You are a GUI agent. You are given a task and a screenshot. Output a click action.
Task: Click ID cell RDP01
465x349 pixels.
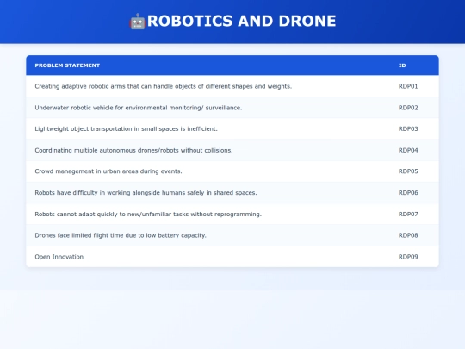tap(408, 86)
